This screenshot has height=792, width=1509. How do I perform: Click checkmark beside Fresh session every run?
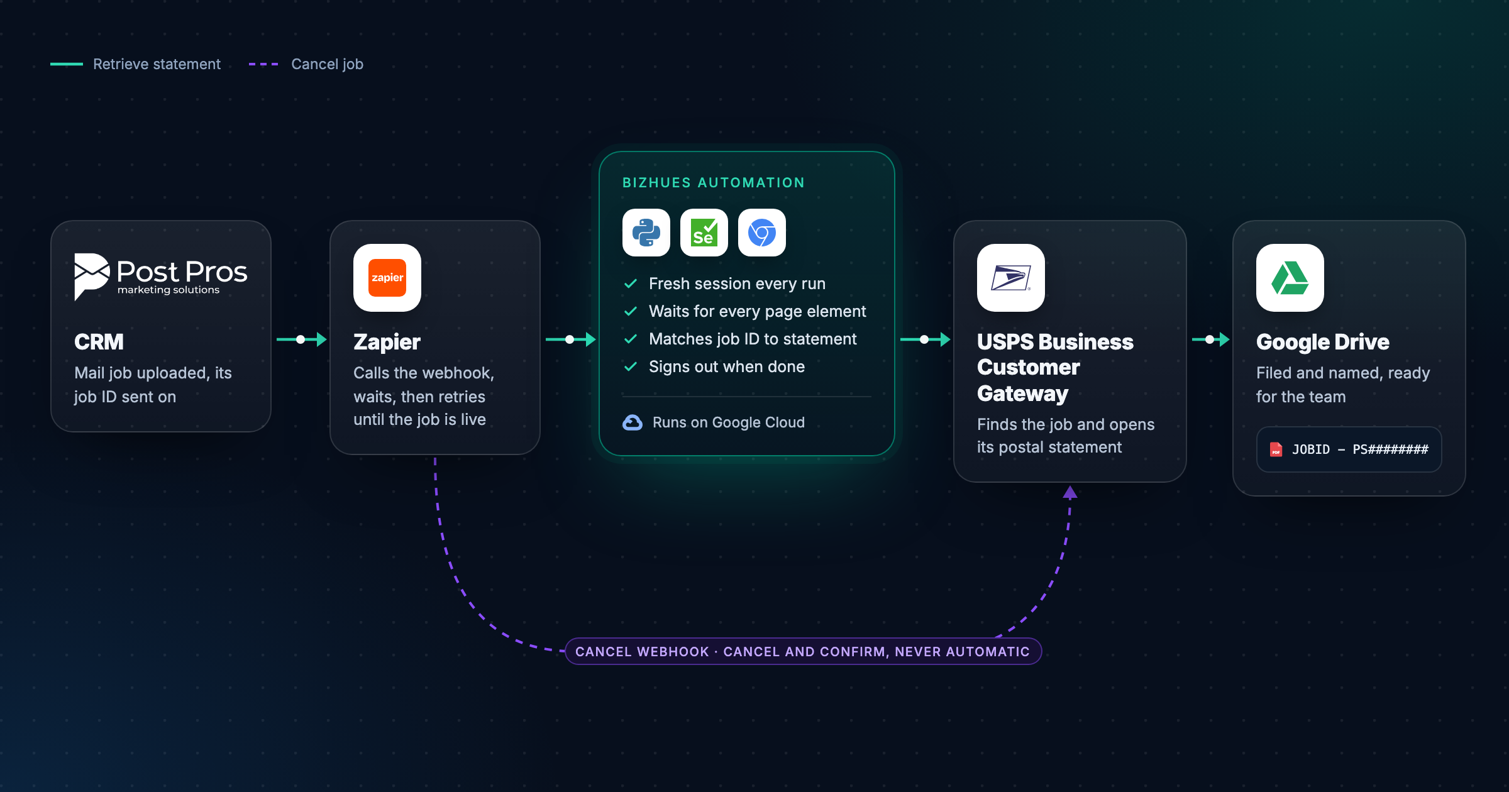(631, 283)
